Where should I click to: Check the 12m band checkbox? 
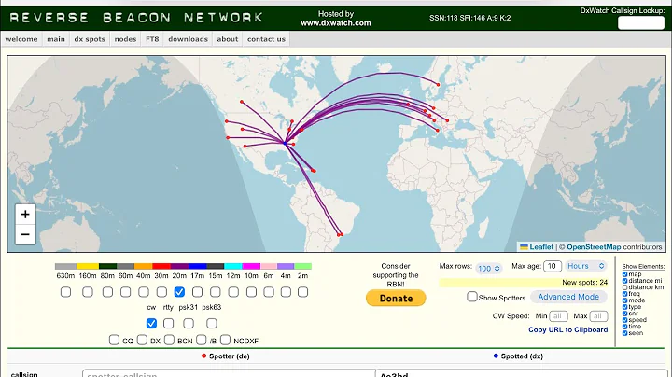233,292
